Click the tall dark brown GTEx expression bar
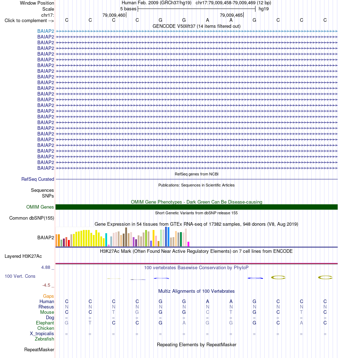The width and height of the screenshot is (338, 358). coord(126,237)
